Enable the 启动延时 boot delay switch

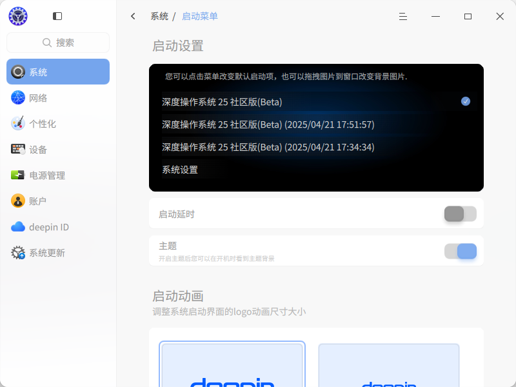pos(460,214)
